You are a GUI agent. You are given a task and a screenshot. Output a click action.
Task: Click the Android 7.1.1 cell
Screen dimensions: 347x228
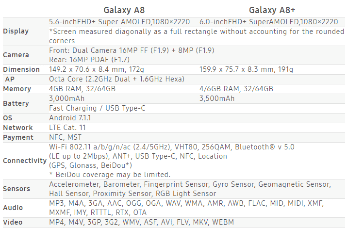point(70,118)
